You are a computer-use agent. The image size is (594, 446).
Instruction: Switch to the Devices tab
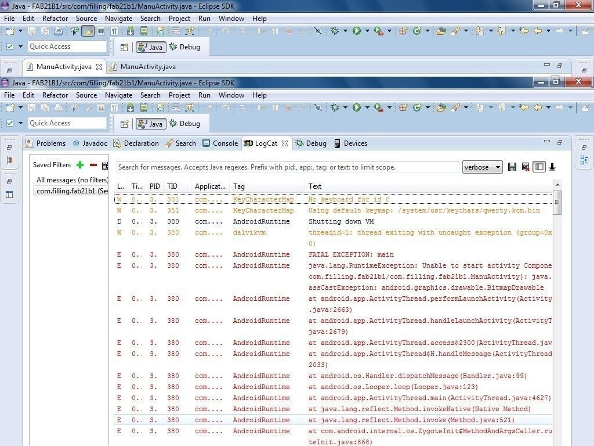pyautogui.click(x=350, y=143)
